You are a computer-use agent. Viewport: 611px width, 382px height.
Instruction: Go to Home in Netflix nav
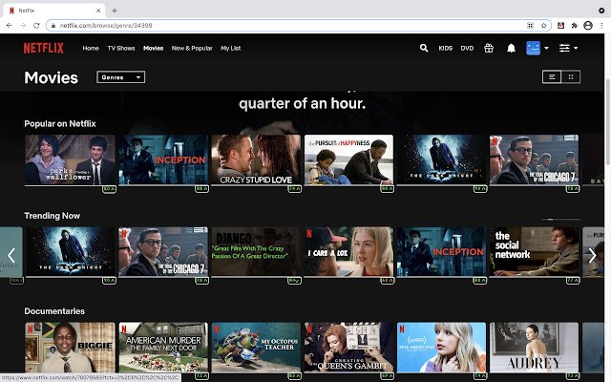coord(91,48)
